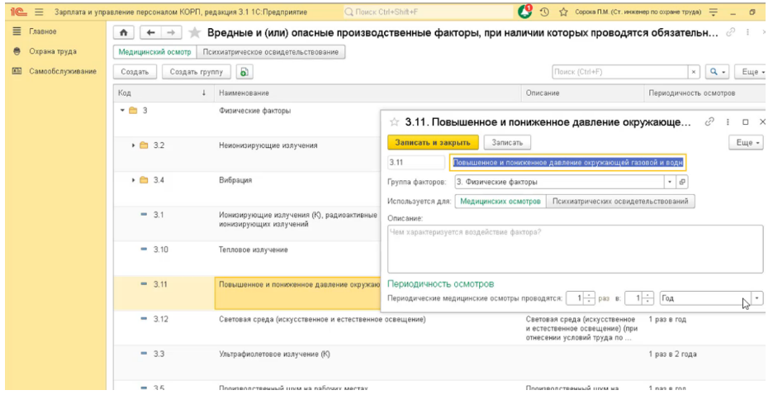
Task: Click Описание column header
Action: coord(582,93)
